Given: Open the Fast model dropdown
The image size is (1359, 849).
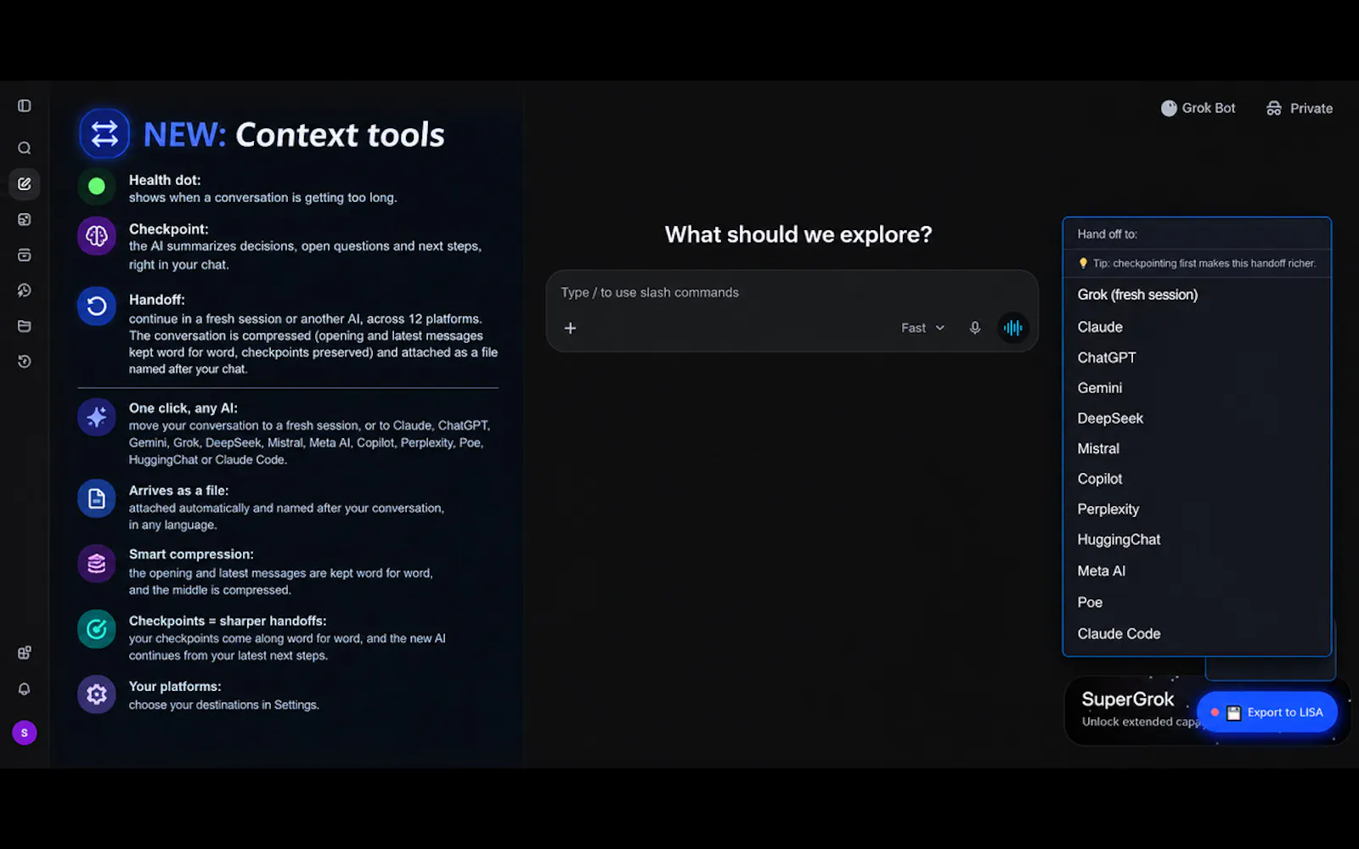Looking at the screenshot, I should point(922,328).
